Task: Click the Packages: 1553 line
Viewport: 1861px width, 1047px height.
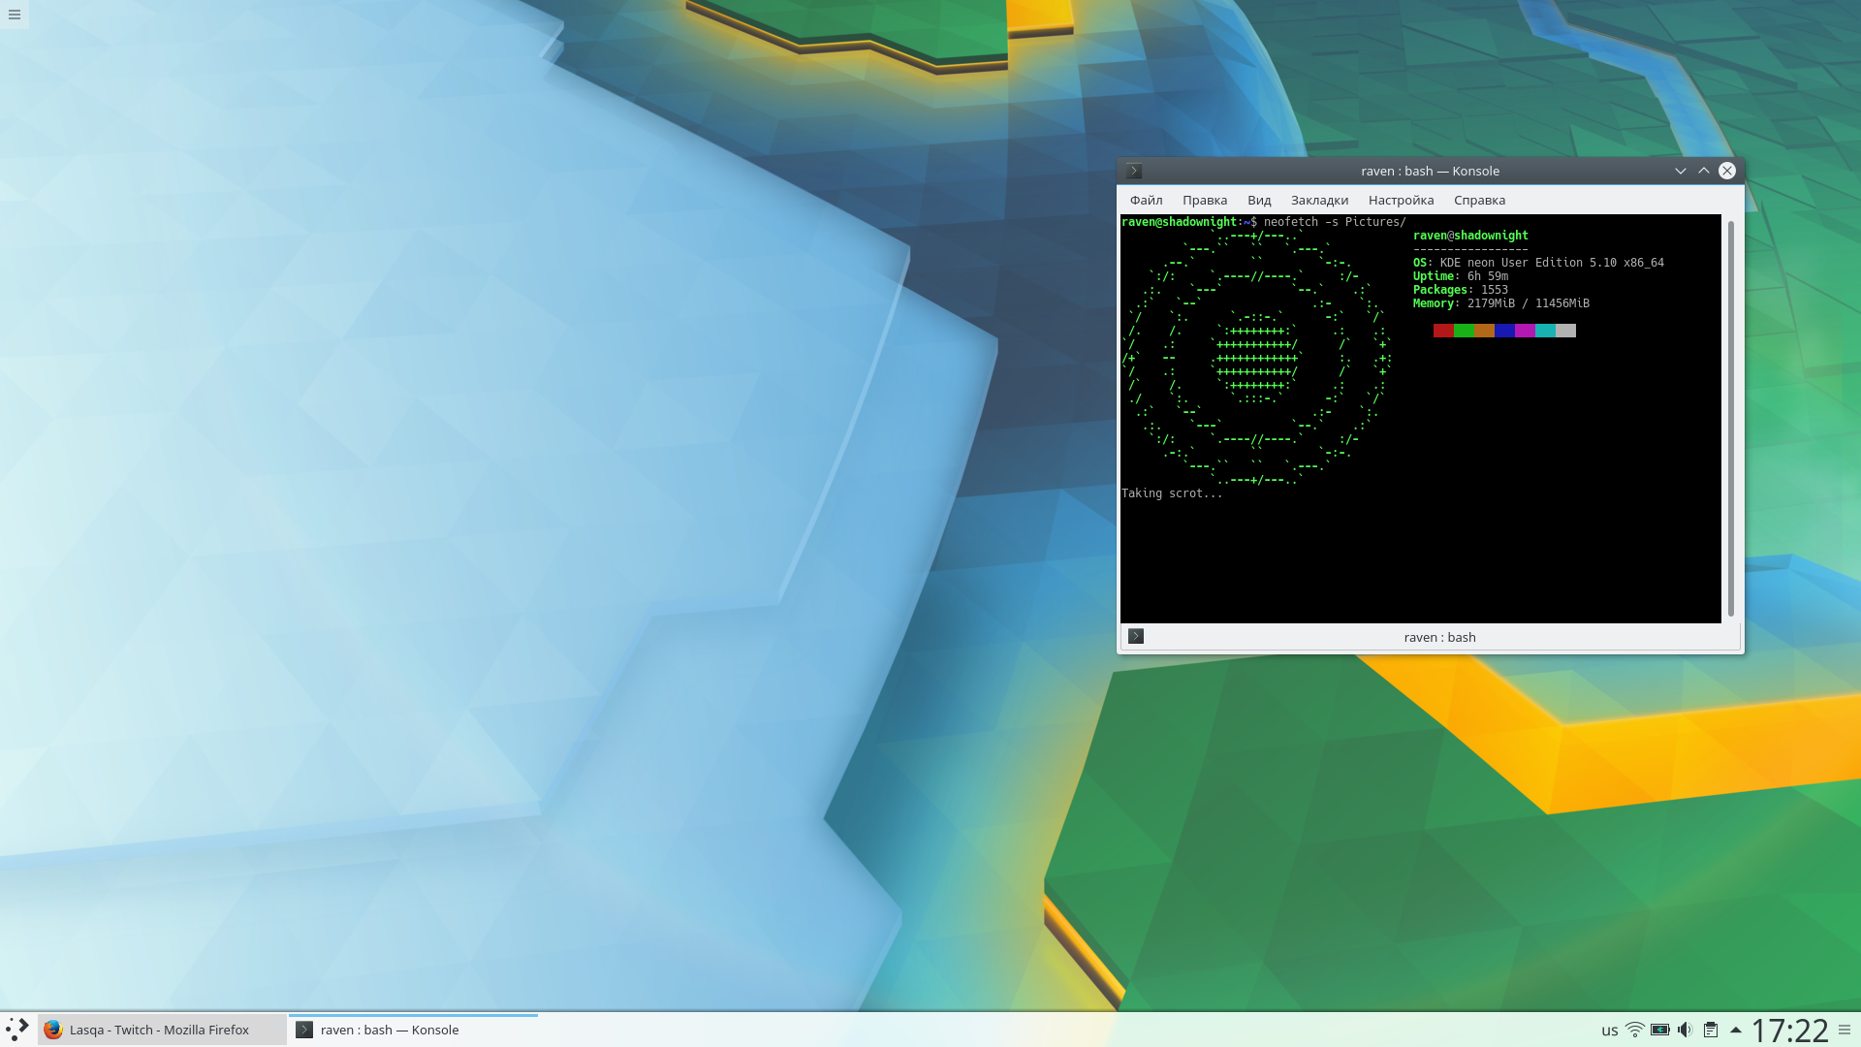Action: pos(1460,290)
